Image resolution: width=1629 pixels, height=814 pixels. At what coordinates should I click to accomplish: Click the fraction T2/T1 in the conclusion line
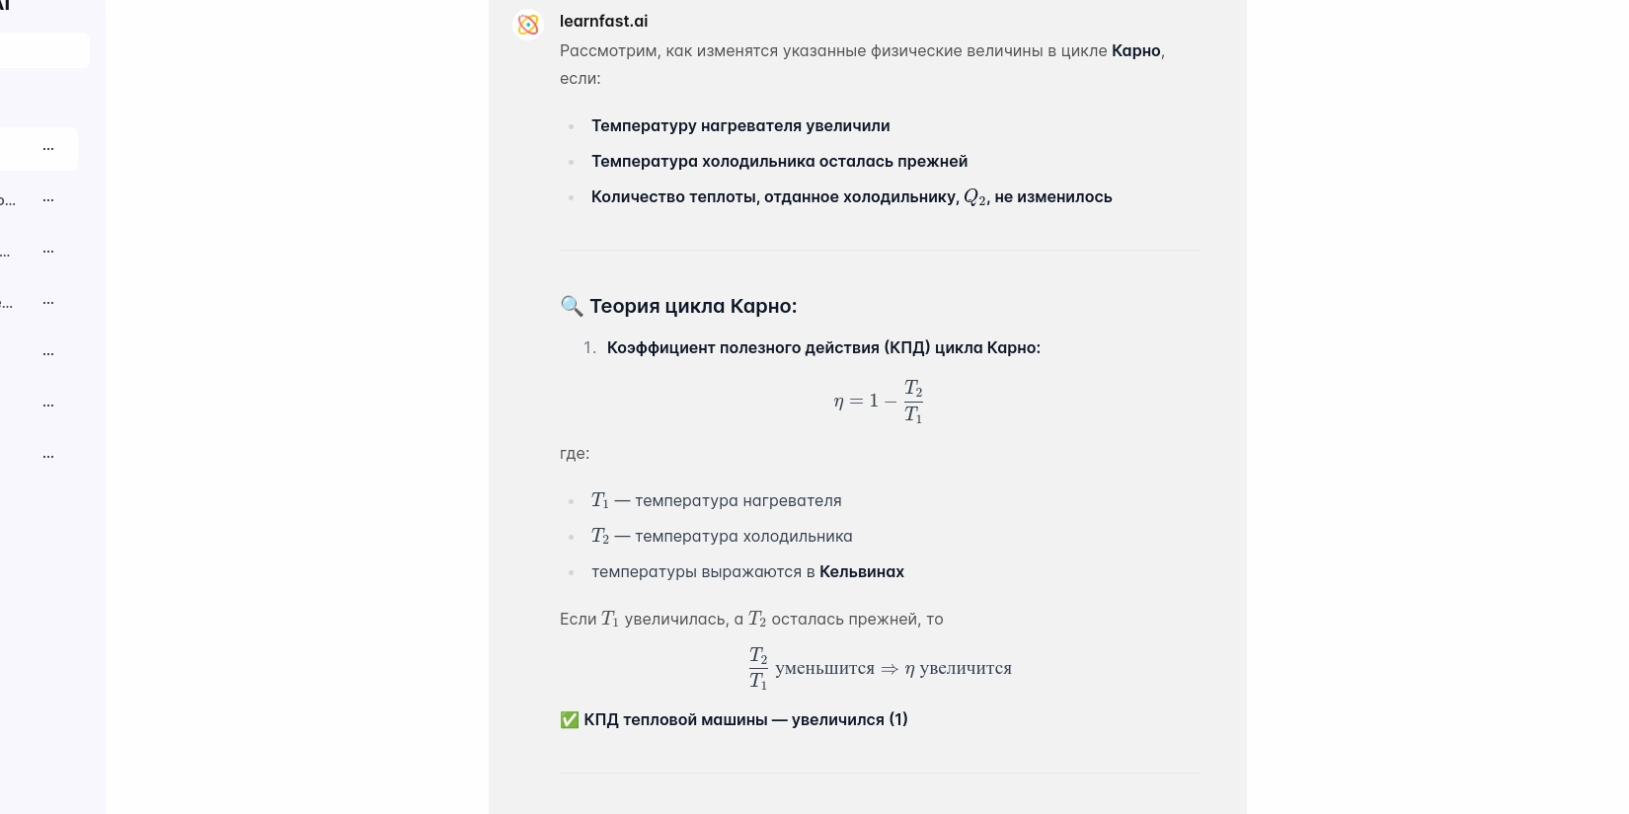(757, 668)
